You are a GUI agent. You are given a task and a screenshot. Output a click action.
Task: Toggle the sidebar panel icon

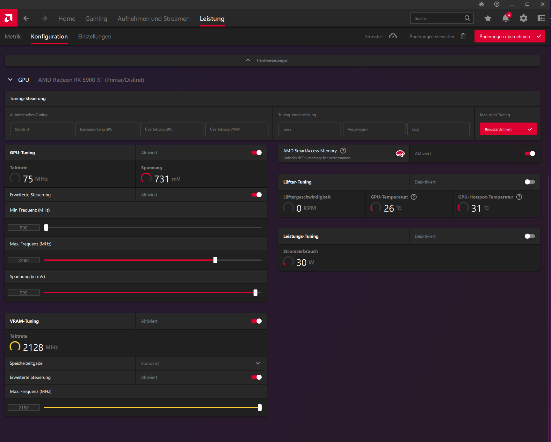click(x=541, y=18)
